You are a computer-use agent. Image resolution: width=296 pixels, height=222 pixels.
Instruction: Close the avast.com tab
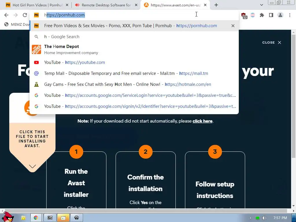click(x=205, y=5)
